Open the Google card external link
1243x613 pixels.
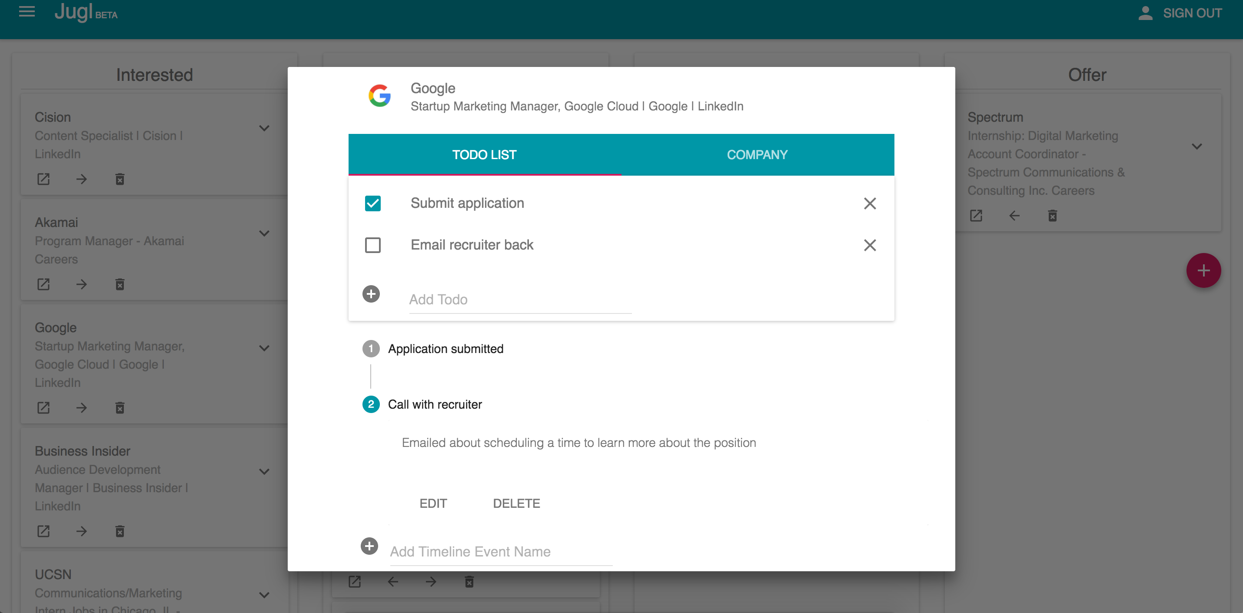(x=43, y=408)
